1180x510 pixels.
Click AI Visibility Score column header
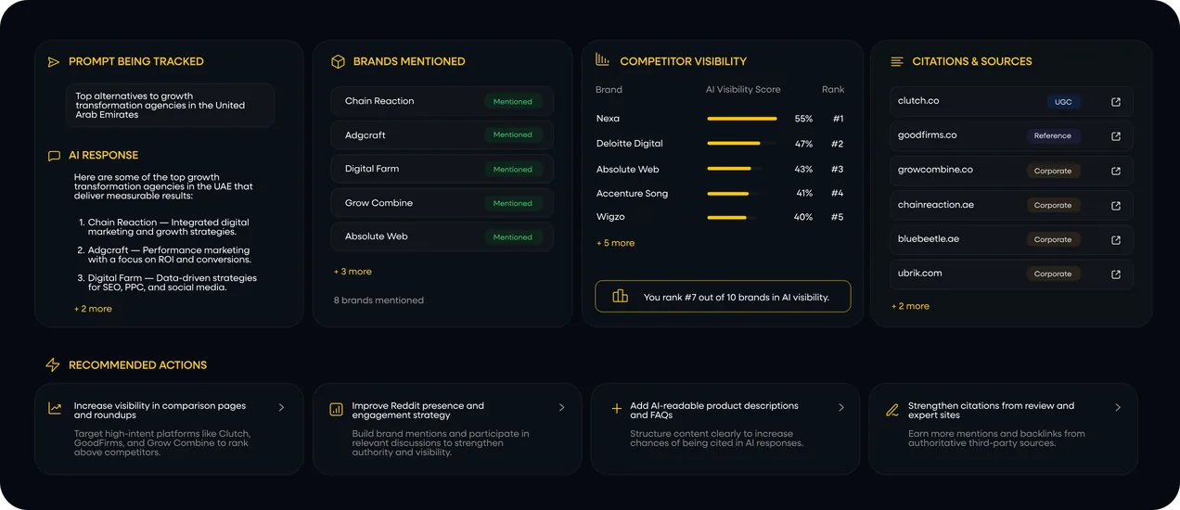click(743, 90)
